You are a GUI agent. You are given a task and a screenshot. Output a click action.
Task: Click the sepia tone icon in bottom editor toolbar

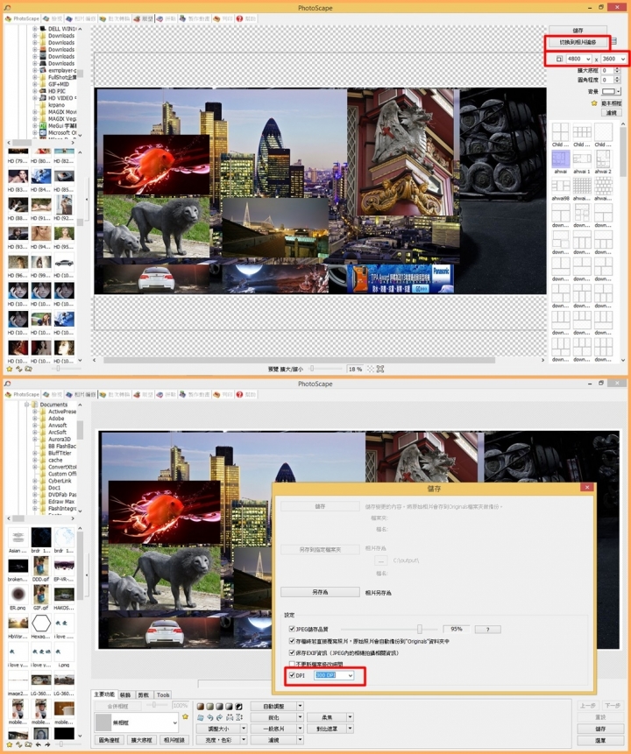pos(201,707)
